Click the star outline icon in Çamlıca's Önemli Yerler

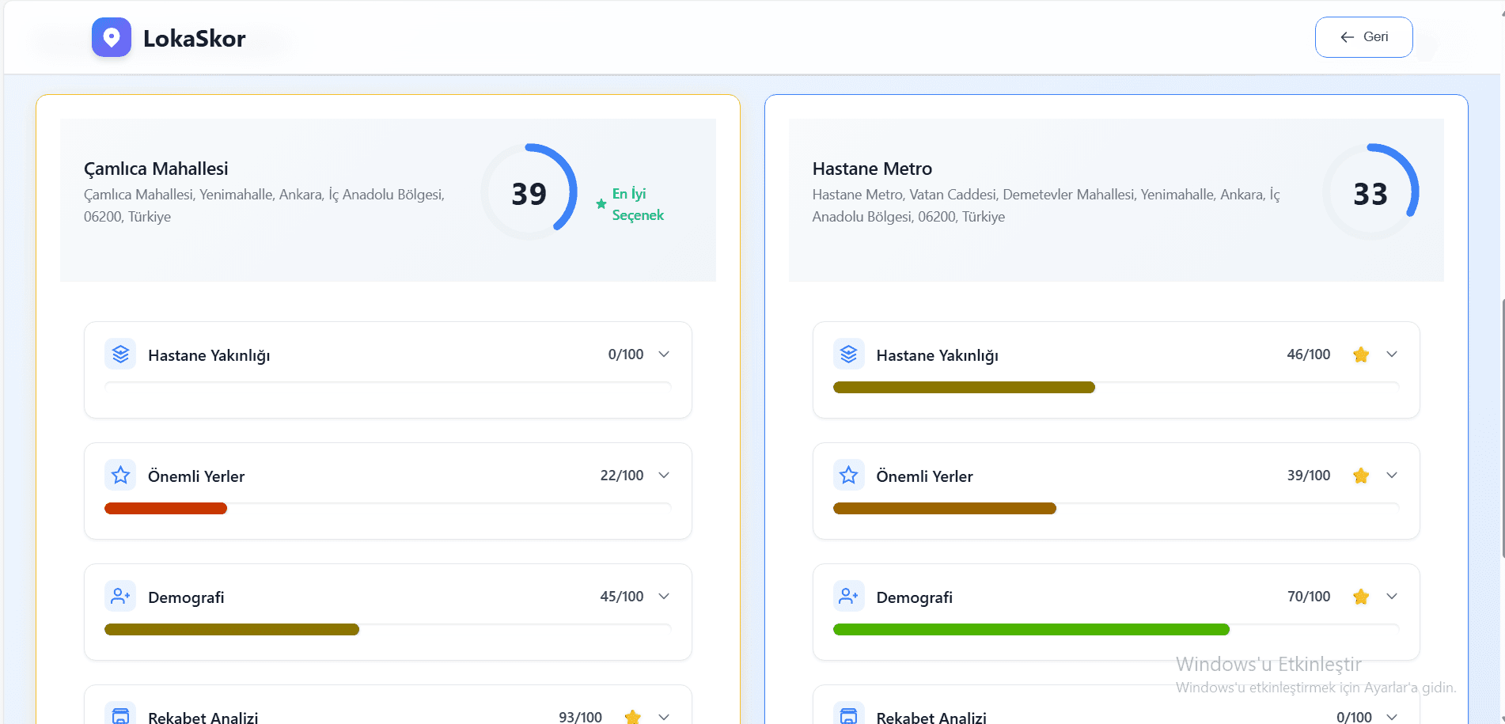(120, 476)
